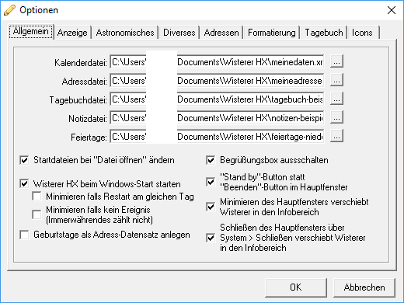Uncheck Startdateien bei "Datei öffnen" ändern

tap(24, 160)
